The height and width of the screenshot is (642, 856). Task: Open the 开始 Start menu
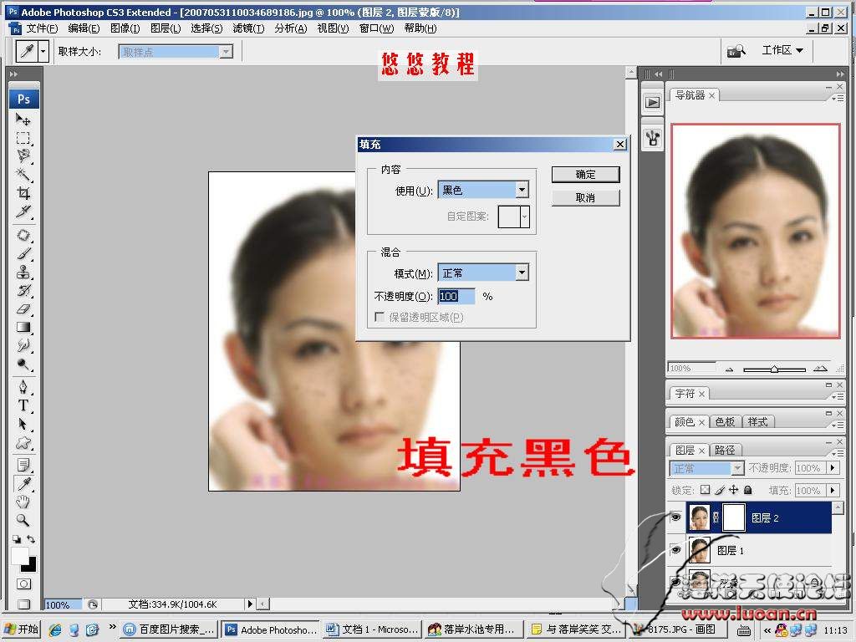click(x=22, y=629)
